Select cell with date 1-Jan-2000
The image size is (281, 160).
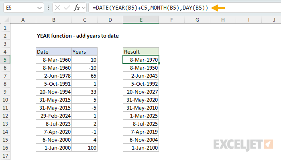tap(54, 148)
